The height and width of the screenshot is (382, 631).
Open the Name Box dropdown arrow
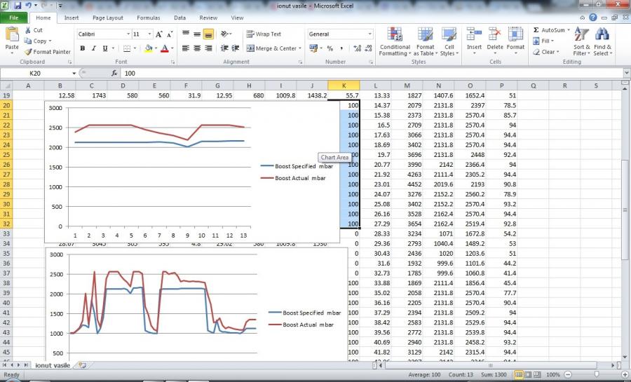(x=74, y=73)
